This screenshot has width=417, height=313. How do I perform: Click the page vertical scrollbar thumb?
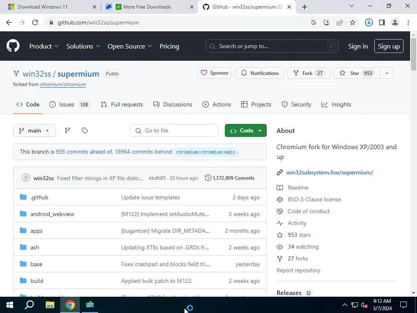click(x=413, y=54)
